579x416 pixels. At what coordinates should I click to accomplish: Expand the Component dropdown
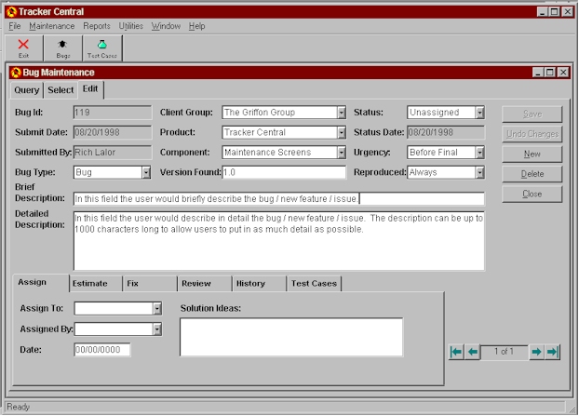pos(342,153)
